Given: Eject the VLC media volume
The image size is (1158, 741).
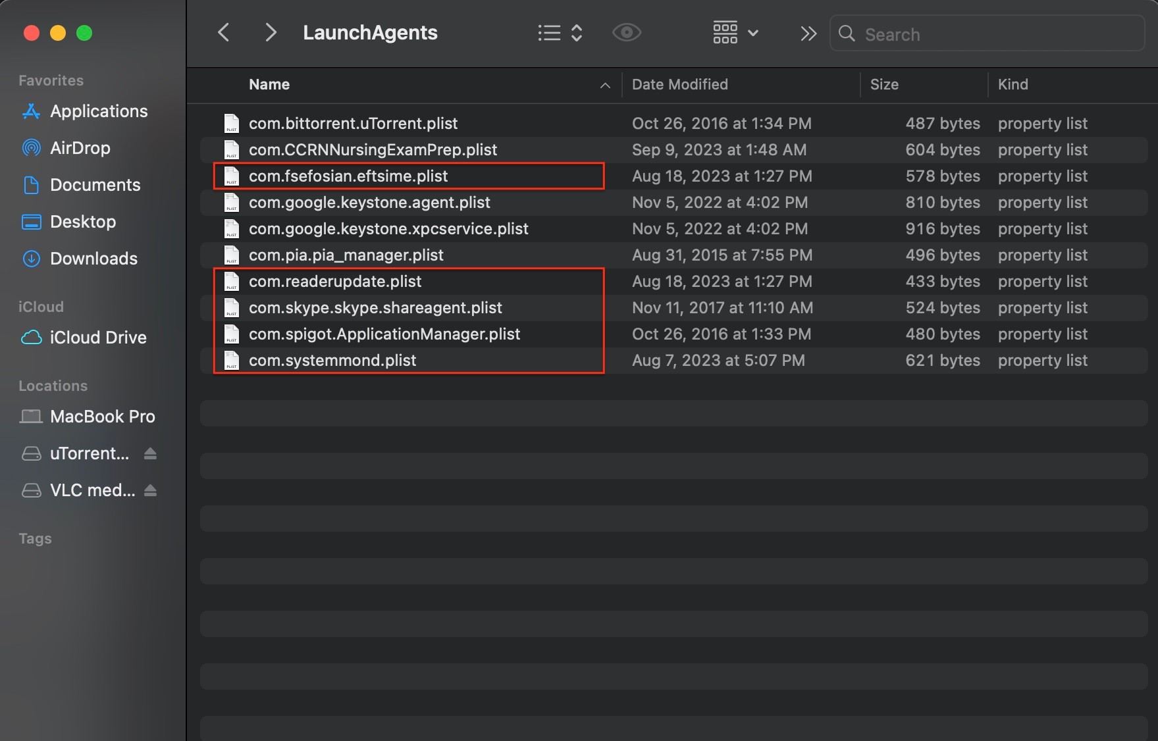Looking at the screenshot, I should (150, 490).
